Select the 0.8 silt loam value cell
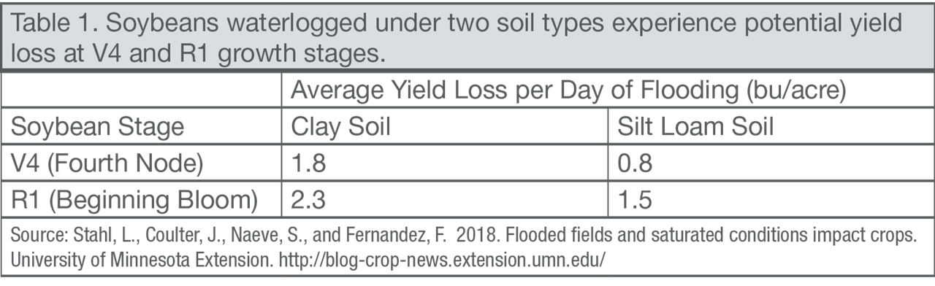Image resolution: width=935 pixels, height=286 pixels. pos(768,162)
